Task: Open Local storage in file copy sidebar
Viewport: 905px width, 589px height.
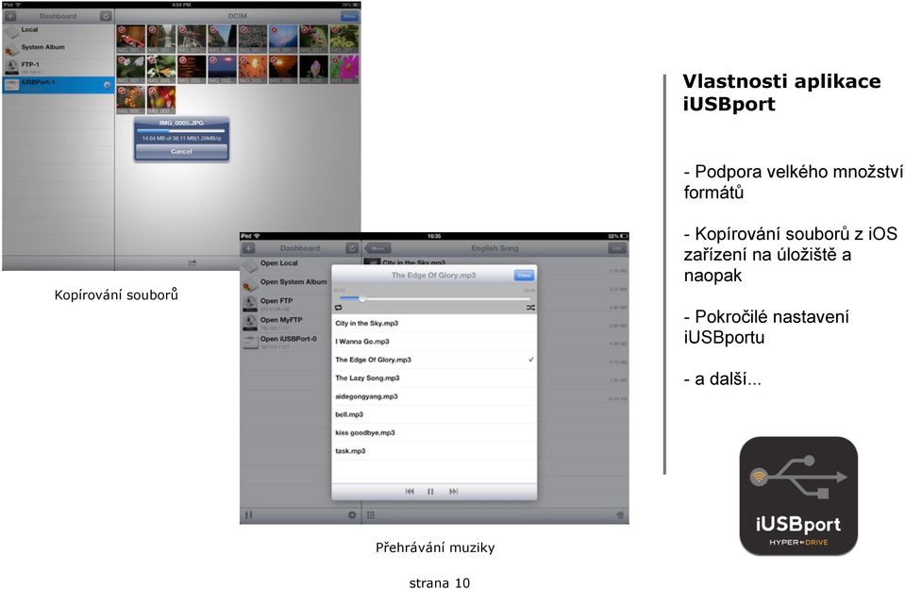Action: (59, 30)
